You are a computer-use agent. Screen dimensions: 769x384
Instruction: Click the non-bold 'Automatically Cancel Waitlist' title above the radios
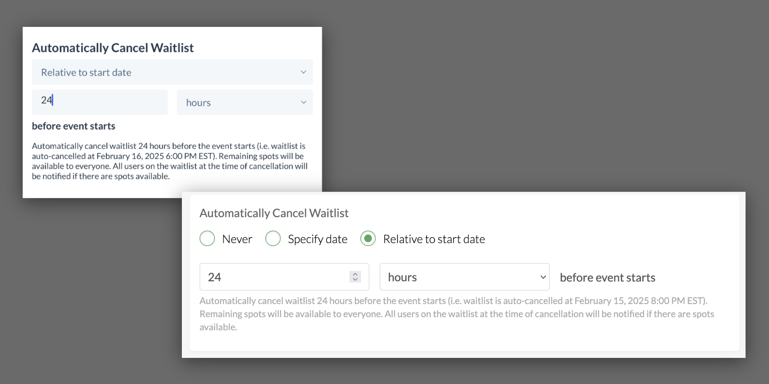pyautogui.click(x=274, y=213)
